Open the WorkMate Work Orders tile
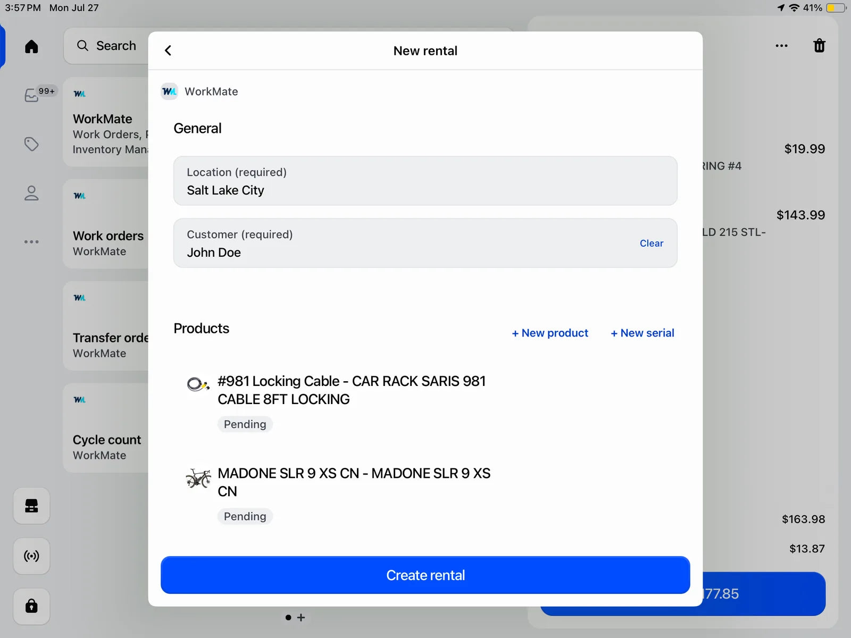This screenshot has height=638, width=851. (x=106, y=122)
